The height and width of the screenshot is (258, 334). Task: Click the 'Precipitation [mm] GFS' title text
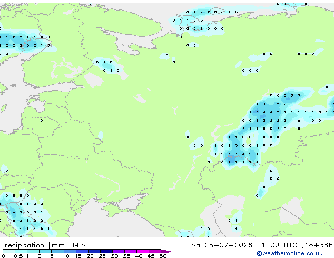[43, 245]
